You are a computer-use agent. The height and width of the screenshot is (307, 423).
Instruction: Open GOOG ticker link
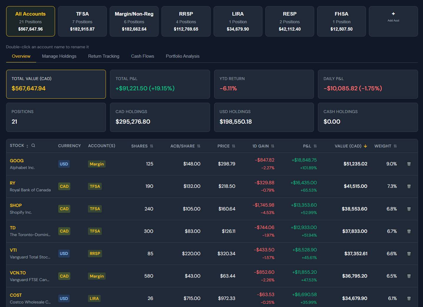(17, 161)
